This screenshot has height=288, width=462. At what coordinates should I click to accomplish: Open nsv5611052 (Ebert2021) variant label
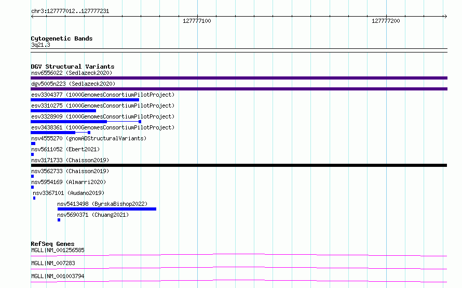65,149
